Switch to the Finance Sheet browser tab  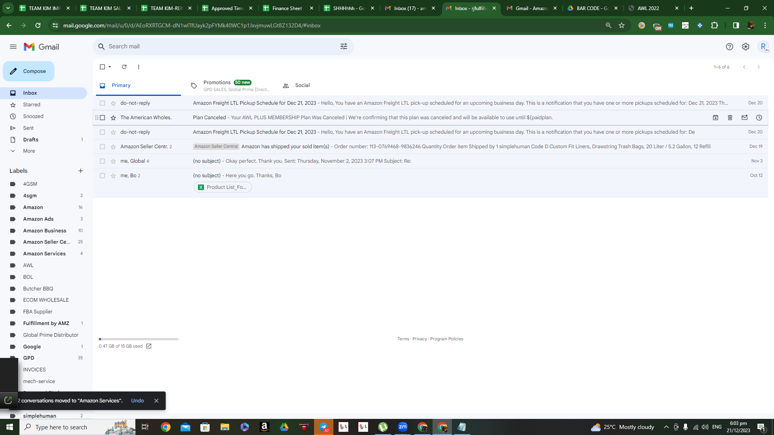pyautogui.click(x=288, y=8)
